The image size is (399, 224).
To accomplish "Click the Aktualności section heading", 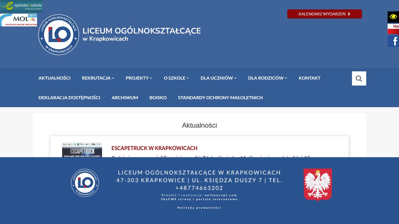I will (199, 125).
